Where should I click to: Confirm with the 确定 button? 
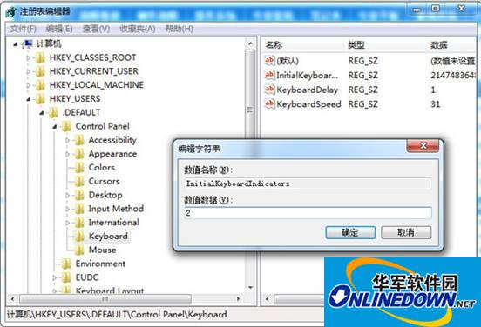click(350, 233)
